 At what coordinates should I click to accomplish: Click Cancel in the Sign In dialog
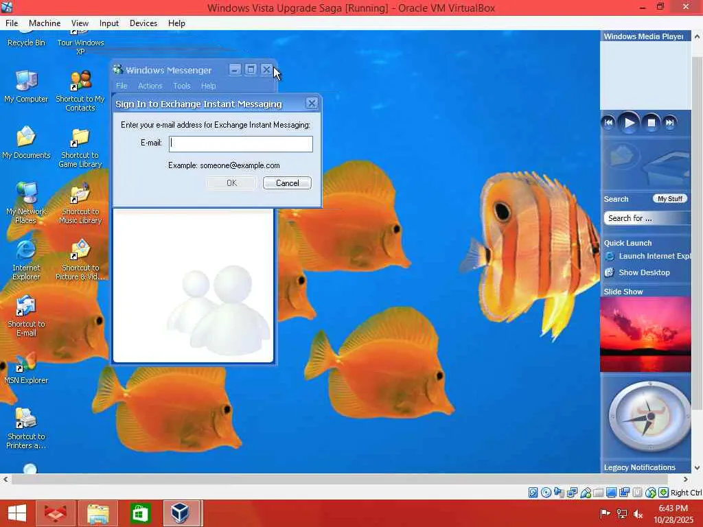(287, 183)
